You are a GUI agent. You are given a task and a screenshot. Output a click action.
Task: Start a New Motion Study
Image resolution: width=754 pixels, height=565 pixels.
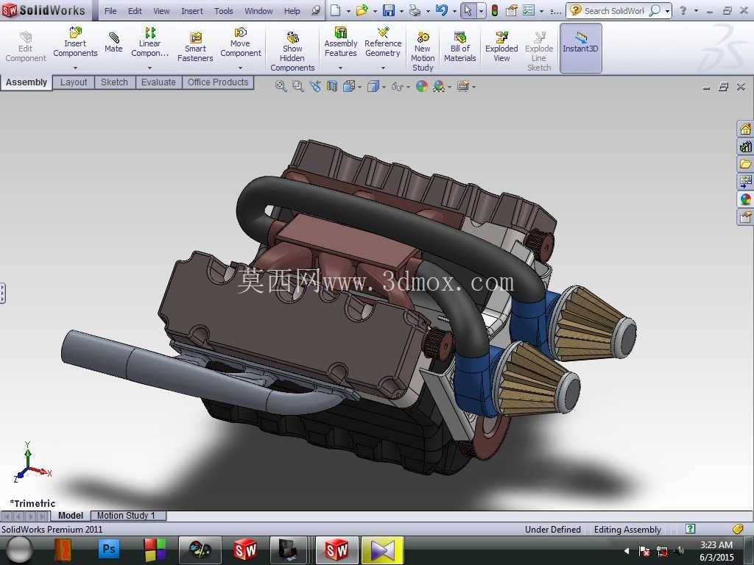[423, 52]
